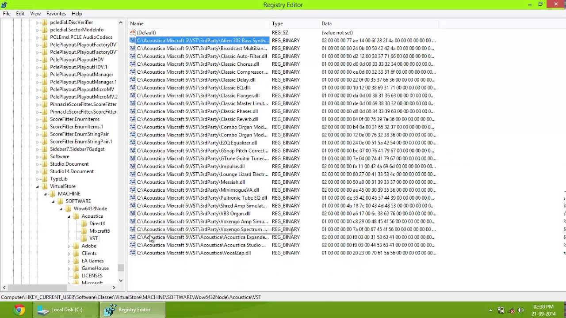Select the Acoustica Expander value name
This screenshot has width=566, height=318.
[x=203, y=237]
